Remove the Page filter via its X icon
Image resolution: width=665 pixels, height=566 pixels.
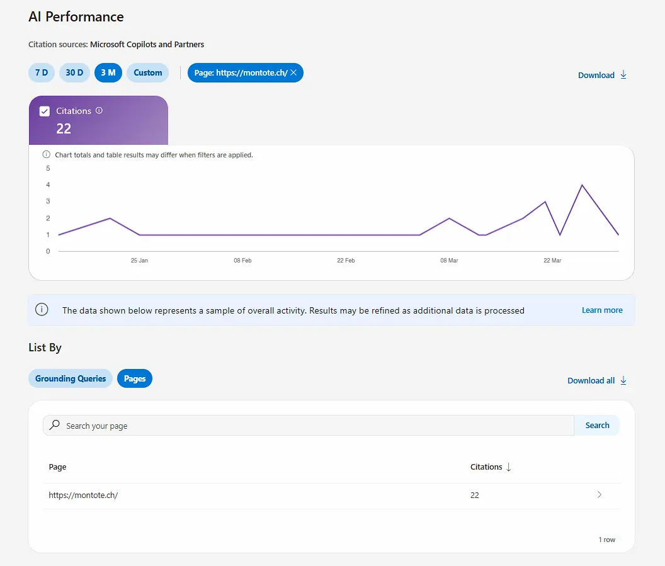tap(293, 72)
